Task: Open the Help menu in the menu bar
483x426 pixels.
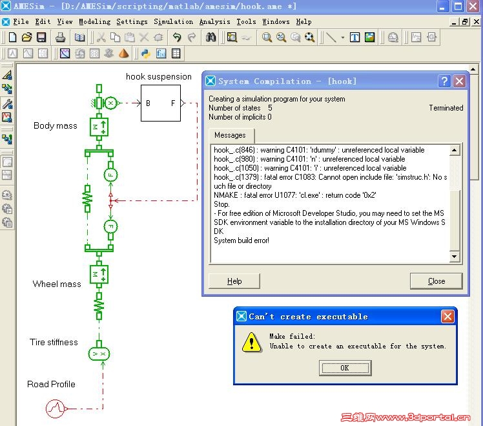Action: (x=303, y=21)
